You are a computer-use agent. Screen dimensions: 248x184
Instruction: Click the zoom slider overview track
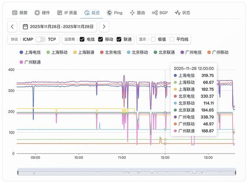pos(126,173)
